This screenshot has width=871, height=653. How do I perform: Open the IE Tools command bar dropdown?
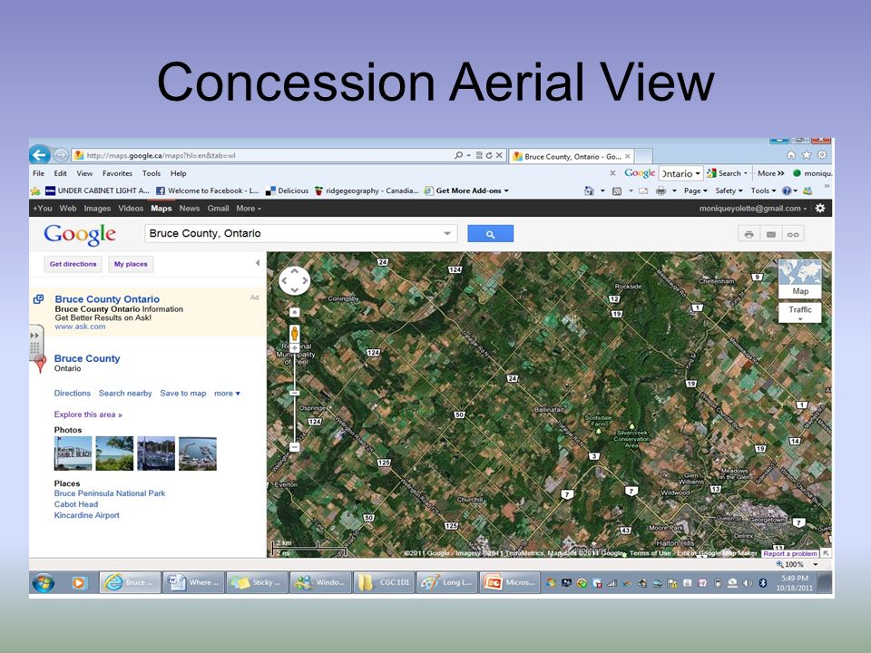pyautogui.click(x=763, y=190)
